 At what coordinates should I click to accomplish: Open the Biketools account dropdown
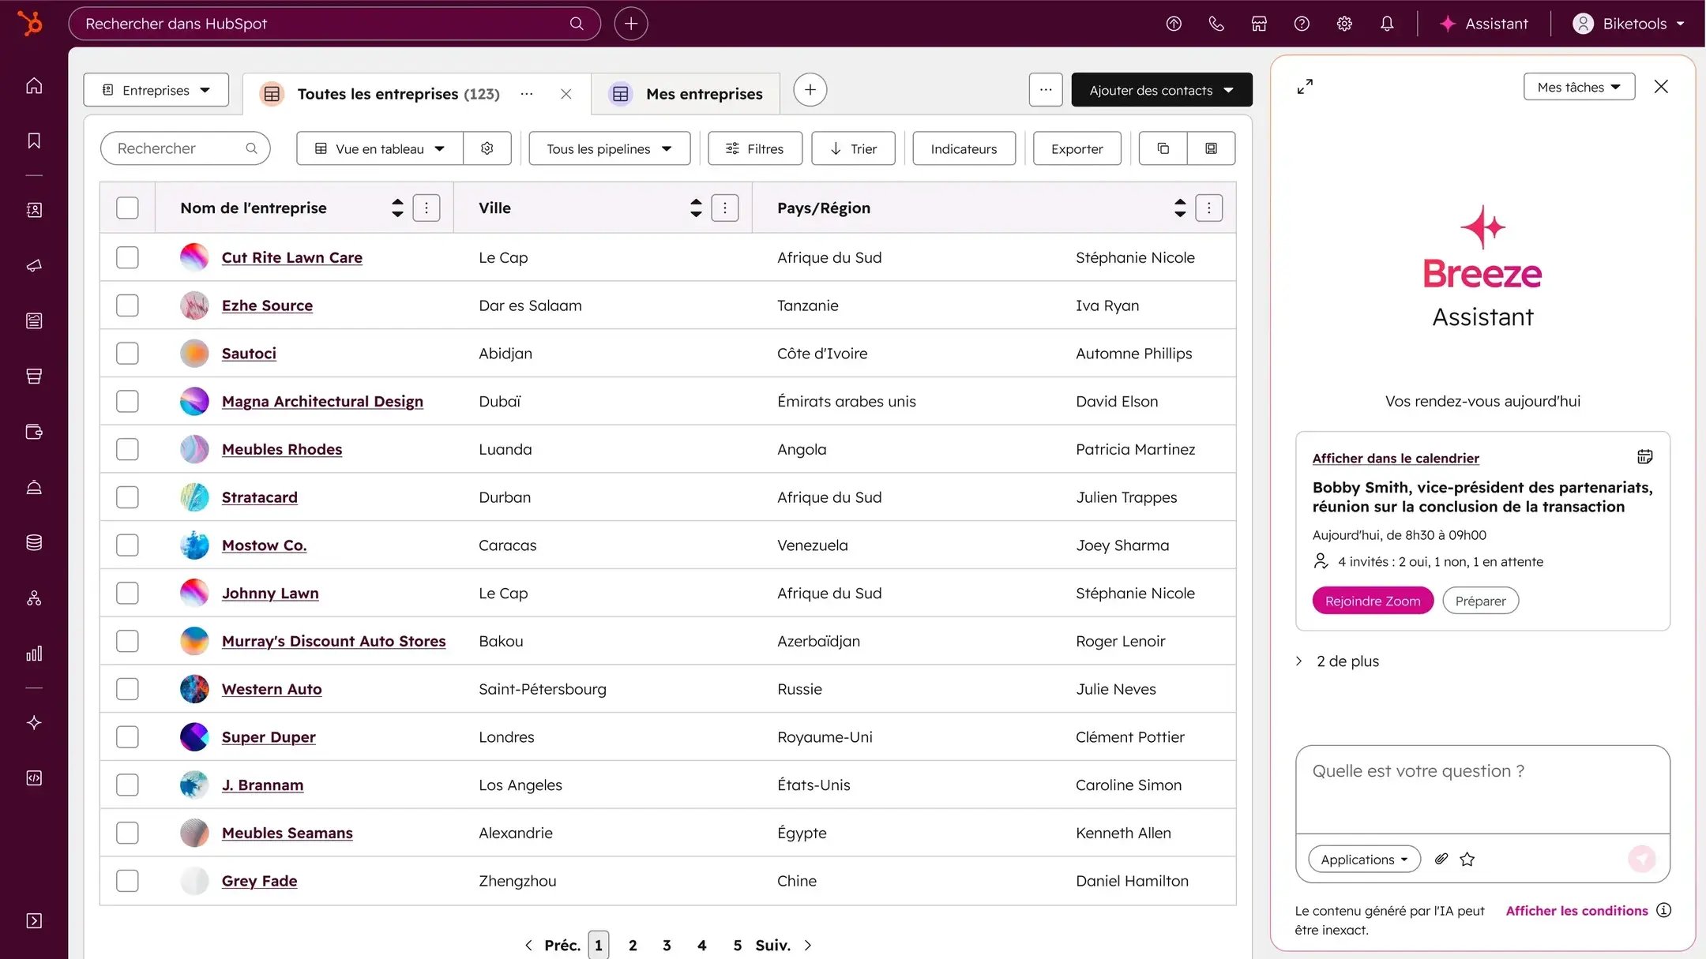[1629, 23]
